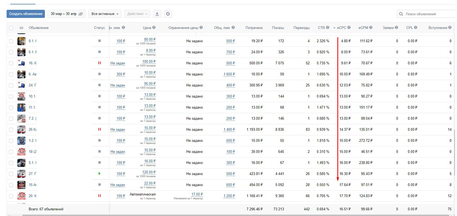Click help icon next to Вступления header
The height and width of the screenshot is (216, 457).
pyautogui.click(x=450, y=28)
